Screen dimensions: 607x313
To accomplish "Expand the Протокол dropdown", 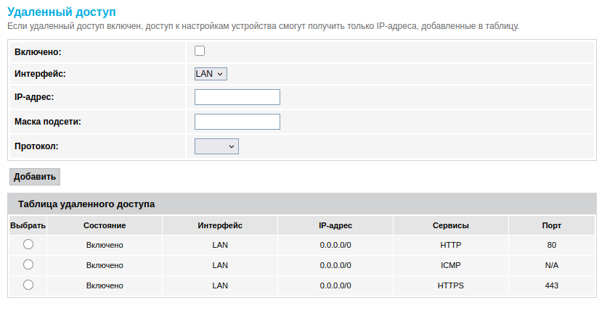I will point(216,146).
